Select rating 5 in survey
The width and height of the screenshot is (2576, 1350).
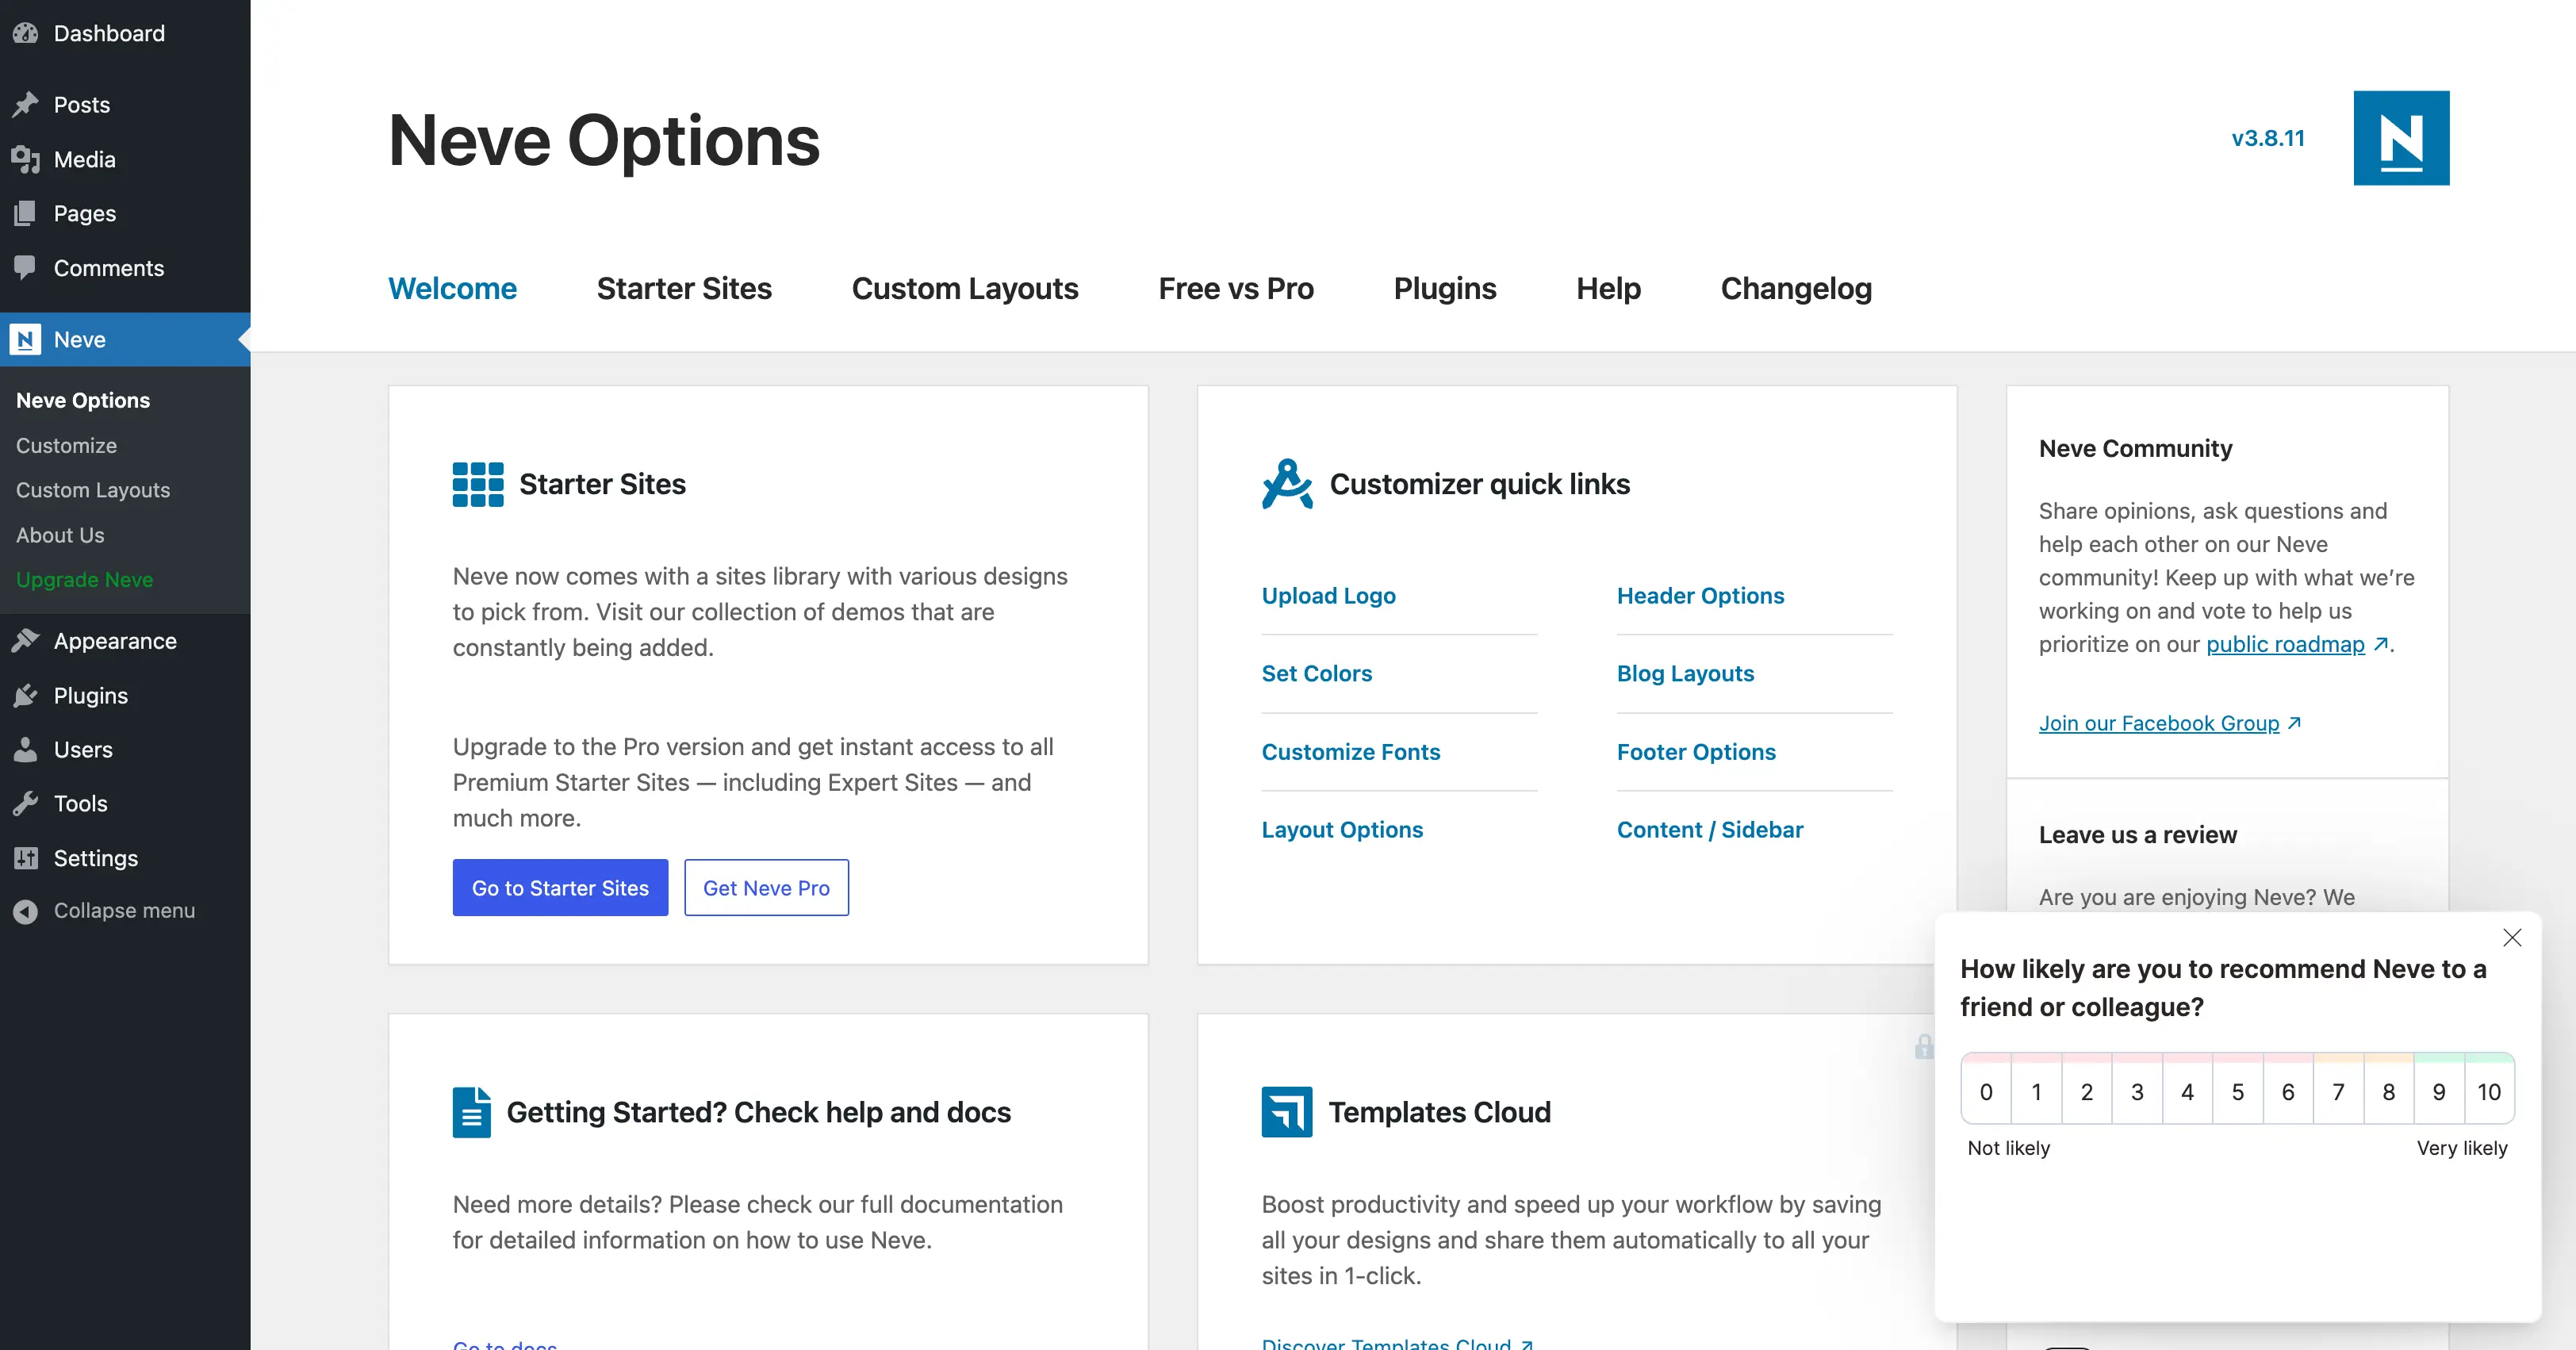pyautogui.click(x=2238, y=1092)
